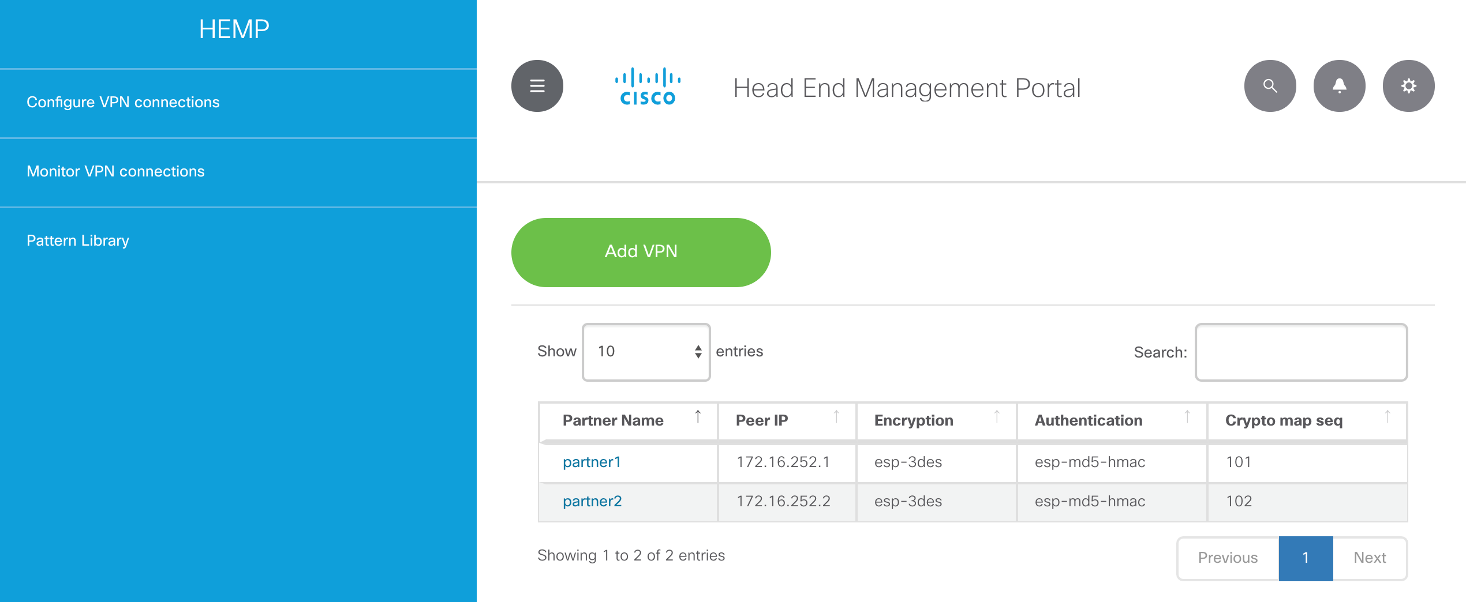
Task: Expand the Show entries dropdown
Action: [x=646, y=352]
